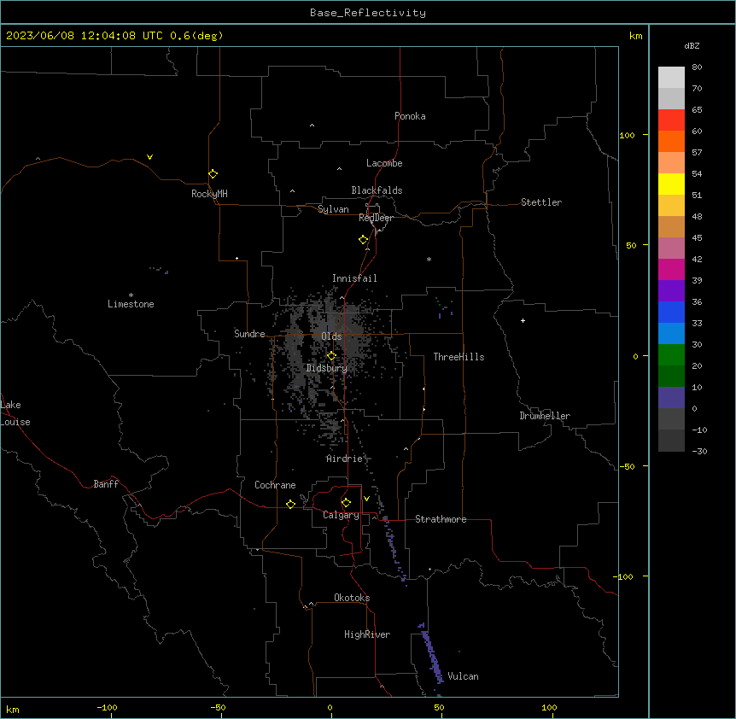Click the Banff label
The height and width of the screenshot is (719, 736).
106,484
